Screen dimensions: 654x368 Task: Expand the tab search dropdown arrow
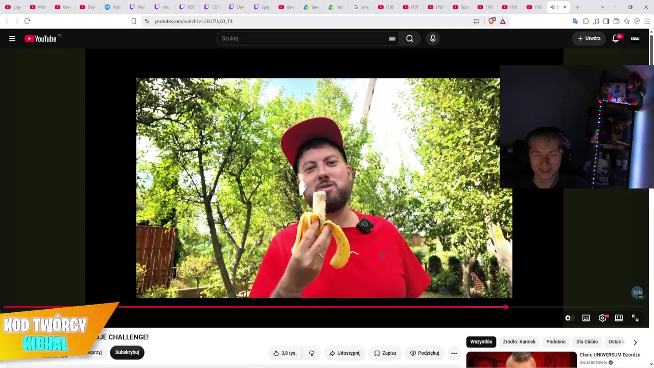pyautogui.click(x=602, y=7)
